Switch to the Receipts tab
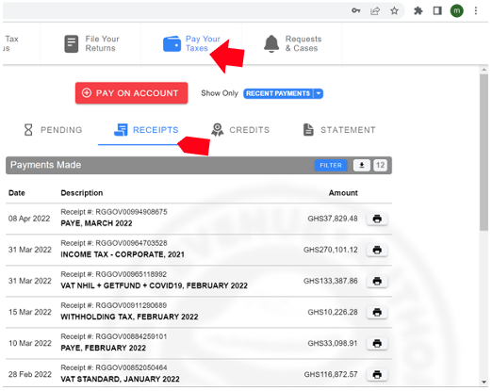 pos(146,130)
